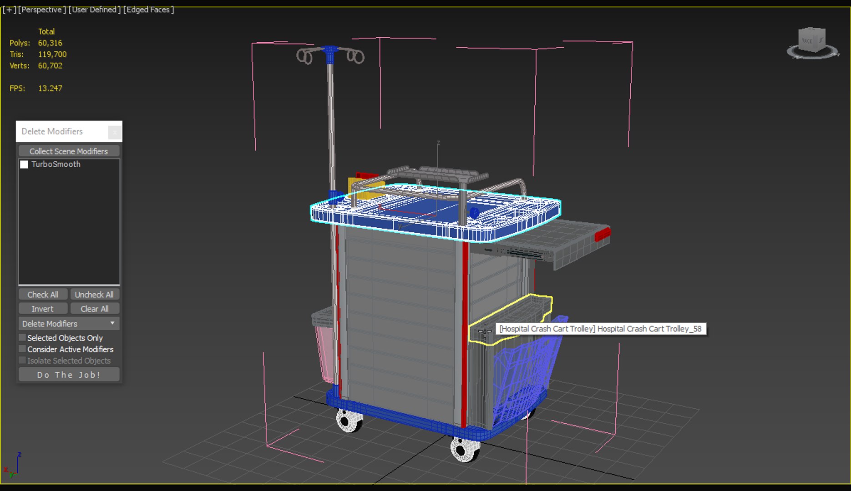This screenshot has height=491, width=851.
Task: Click the Clear All button
Action: coord(94,309)
